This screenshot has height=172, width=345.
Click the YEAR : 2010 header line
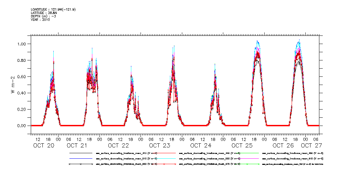[40, 19]
